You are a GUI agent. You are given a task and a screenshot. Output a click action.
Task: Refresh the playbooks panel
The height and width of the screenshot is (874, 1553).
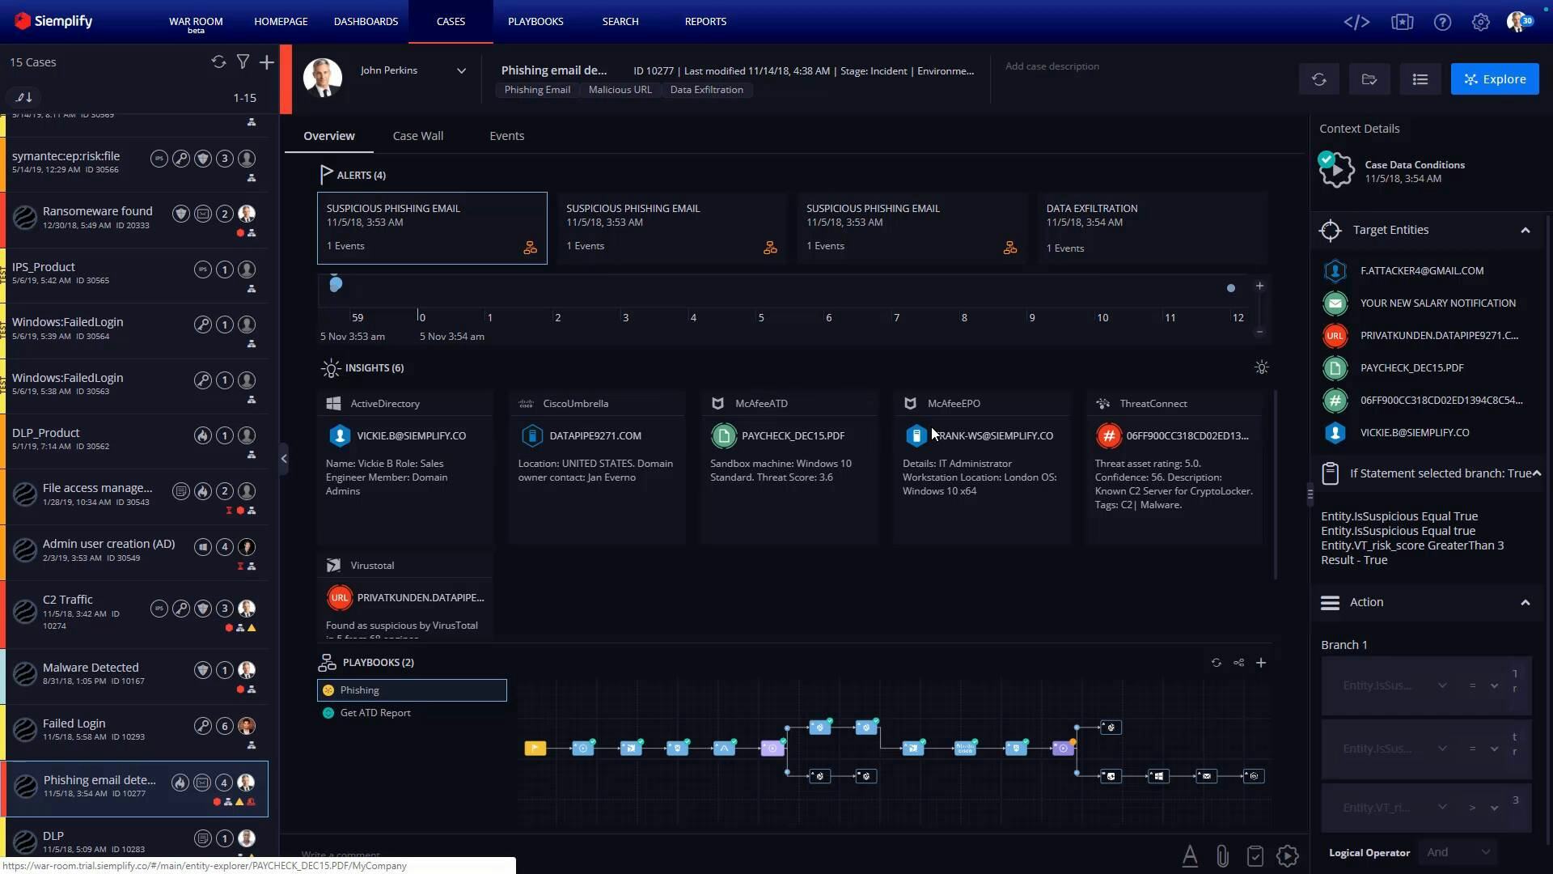coord(1217,662)
